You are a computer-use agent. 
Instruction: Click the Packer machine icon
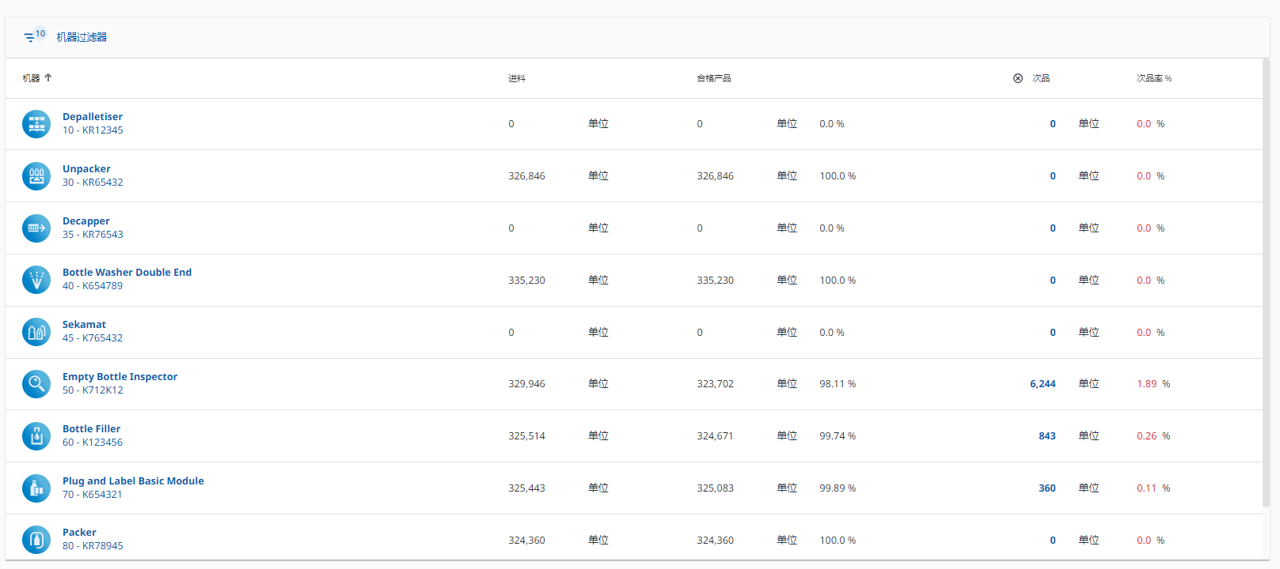point(36,540)
